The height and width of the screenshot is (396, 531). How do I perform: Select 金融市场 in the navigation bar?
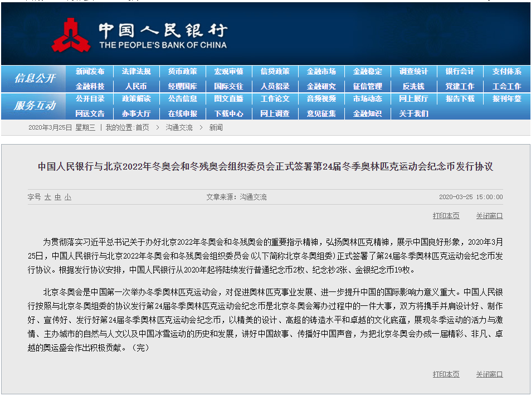[321, 72]
